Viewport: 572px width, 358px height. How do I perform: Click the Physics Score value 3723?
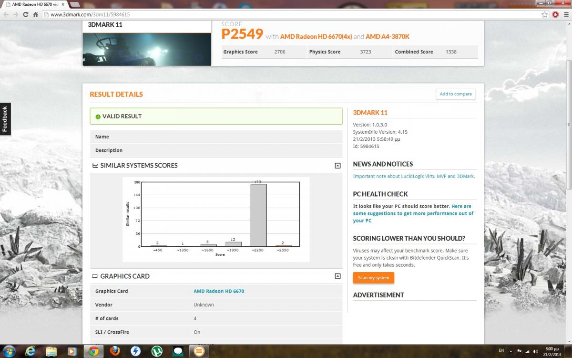pos(366,52)
